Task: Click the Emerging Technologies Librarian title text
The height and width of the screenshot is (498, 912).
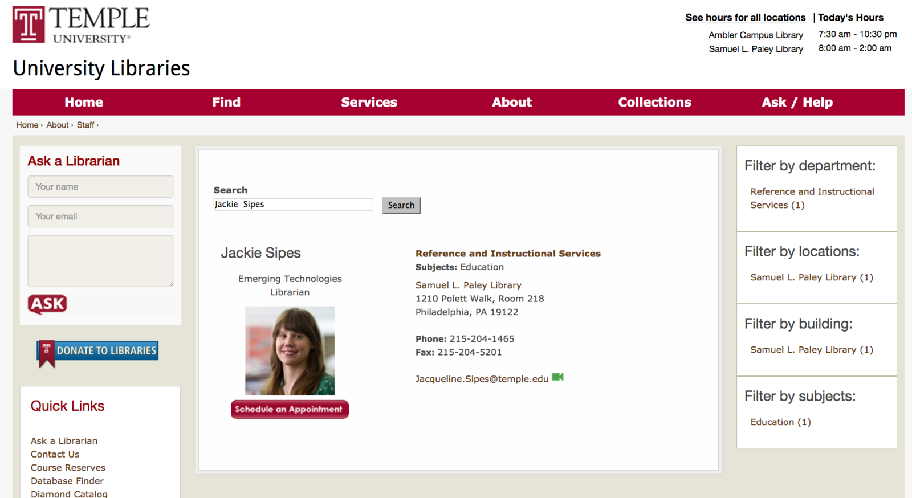Action: pyautogui.click(x=290, y=285)
